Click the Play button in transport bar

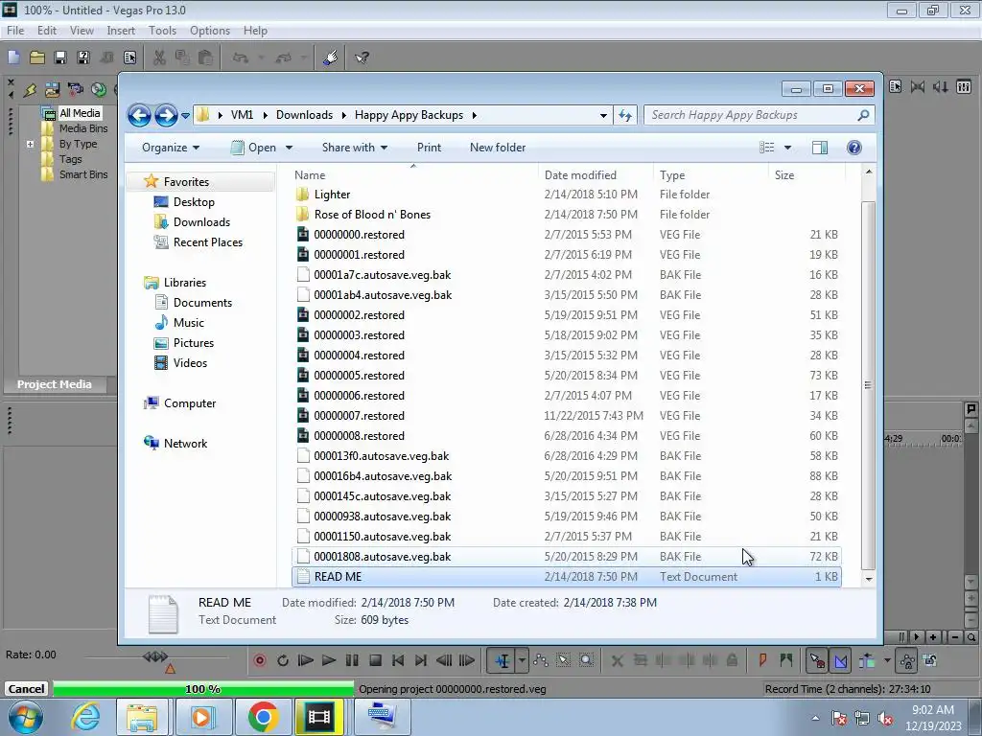pyautogui.click(x=329, y=660)
